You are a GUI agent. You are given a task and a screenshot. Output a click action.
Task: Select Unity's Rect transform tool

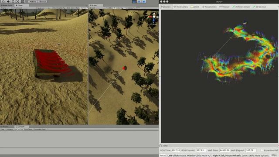(23, 2)
